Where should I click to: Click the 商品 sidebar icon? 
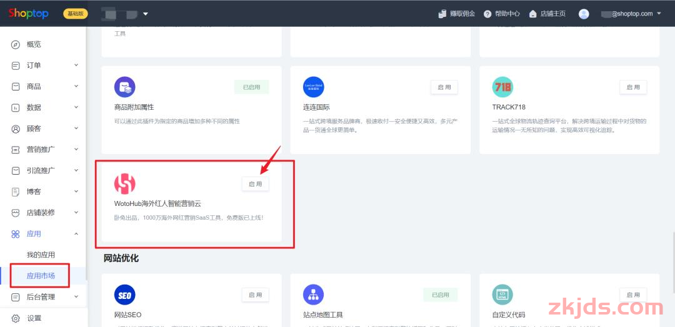point(16,87)
